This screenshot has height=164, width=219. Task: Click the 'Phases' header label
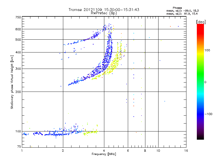pyautogui.click(x=177, y=8)
